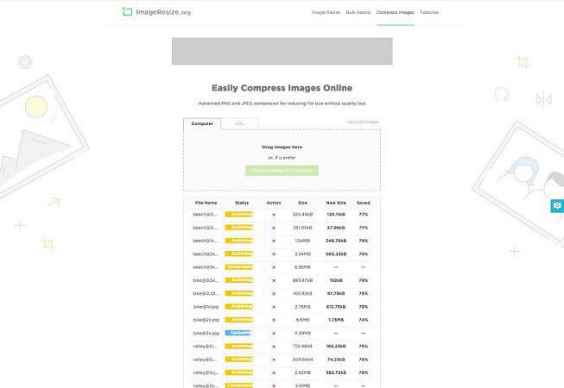Viewport: 564px width, 388px height.
Task: Remove bike@1x.jpg with the red X icon
Action: coord(274,307)
